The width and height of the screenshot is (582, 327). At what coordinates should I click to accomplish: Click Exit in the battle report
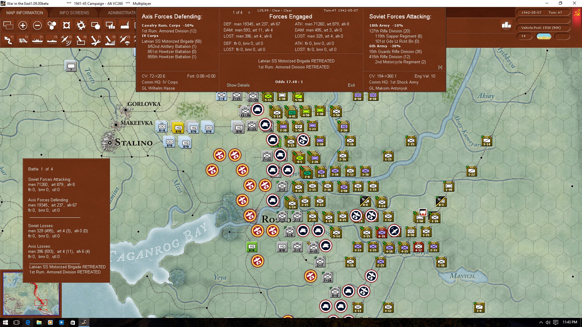pos(351,85)
